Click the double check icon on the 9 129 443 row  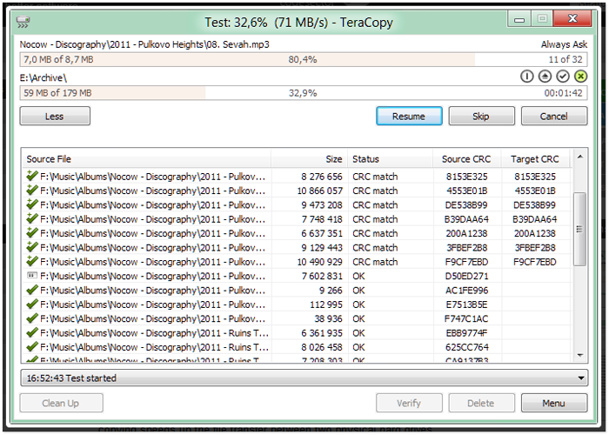(x=32, y=247)
